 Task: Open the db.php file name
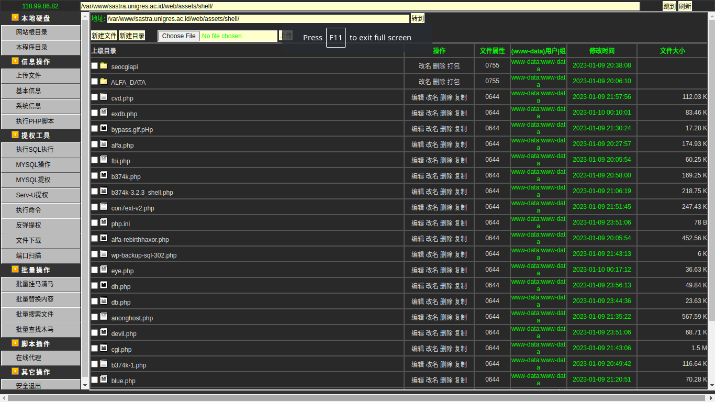click(x=121, y=303)
